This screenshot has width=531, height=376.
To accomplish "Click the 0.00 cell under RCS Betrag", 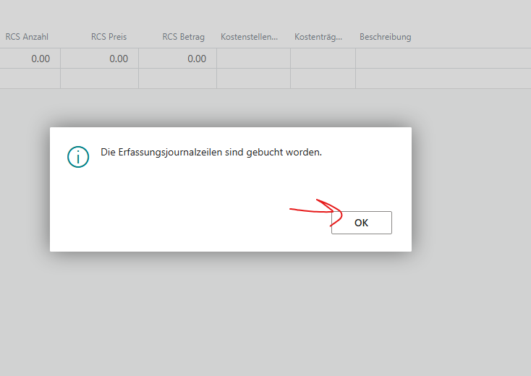I will [178, 59].
